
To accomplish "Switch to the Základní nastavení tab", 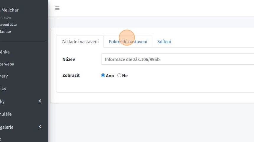I will 80,42.
